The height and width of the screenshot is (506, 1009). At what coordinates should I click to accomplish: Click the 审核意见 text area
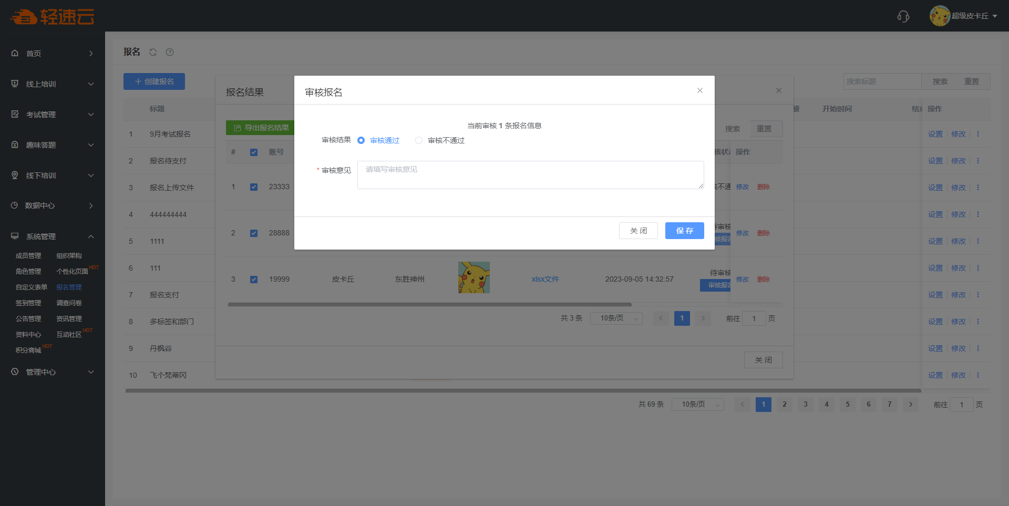(530, 175)
